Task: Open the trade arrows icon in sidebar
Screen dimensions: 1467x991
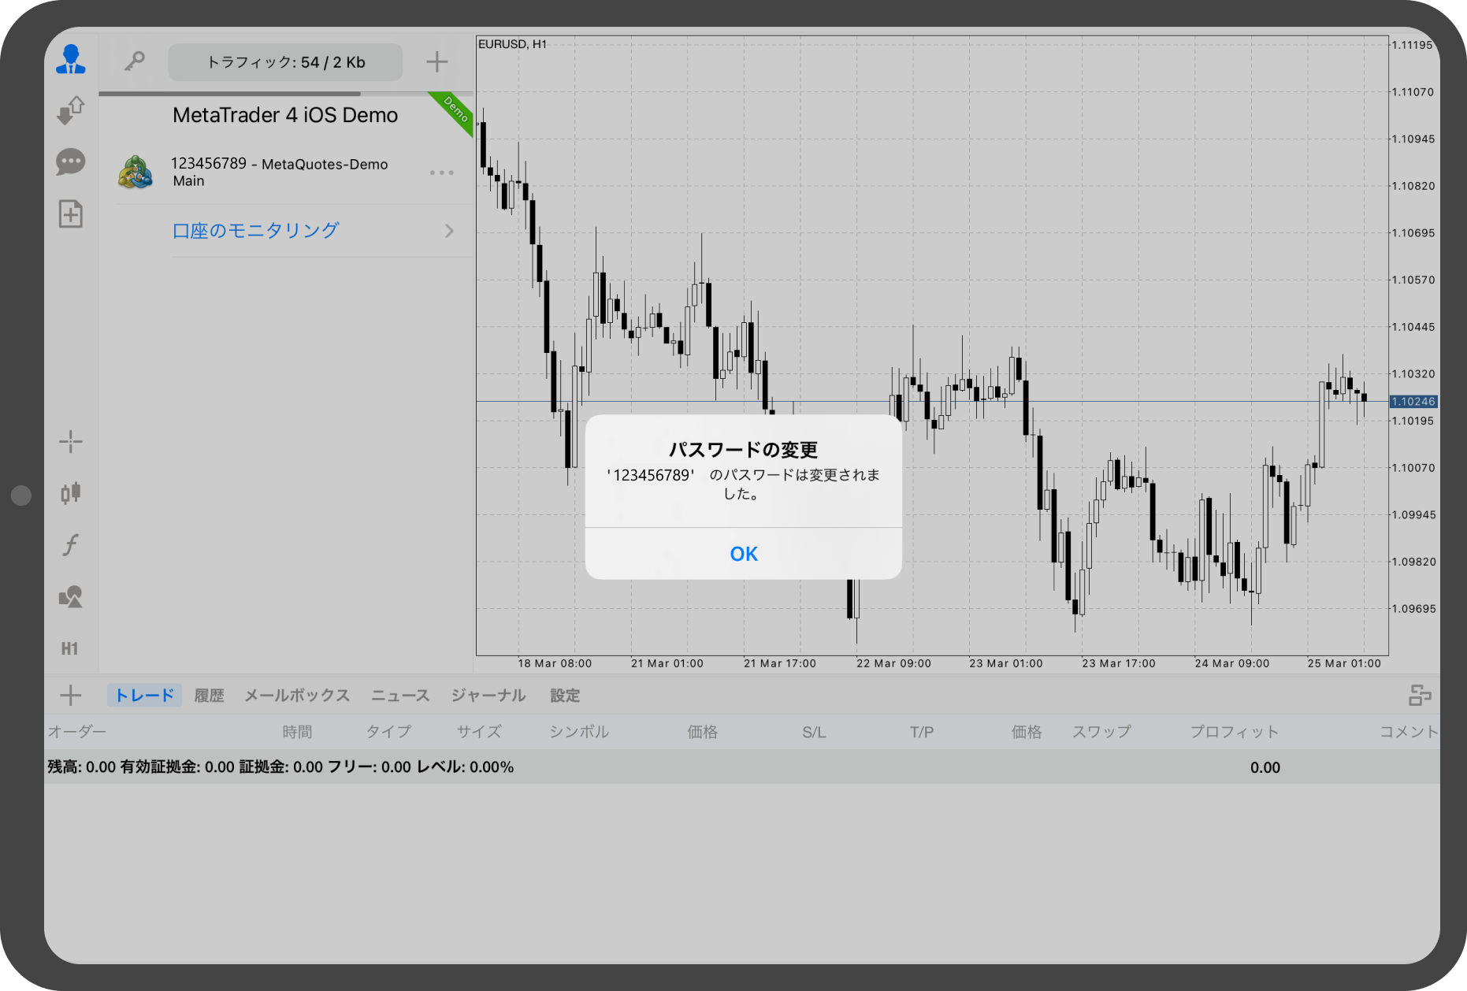Action: pos(71,110)
